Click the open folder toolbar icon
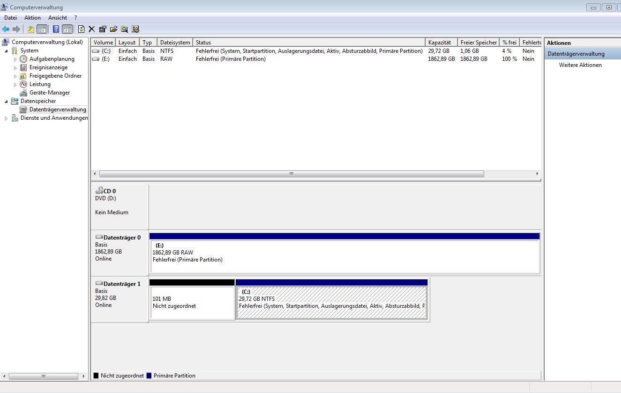Viewport: 621px width, 393px height. point(113,29)
